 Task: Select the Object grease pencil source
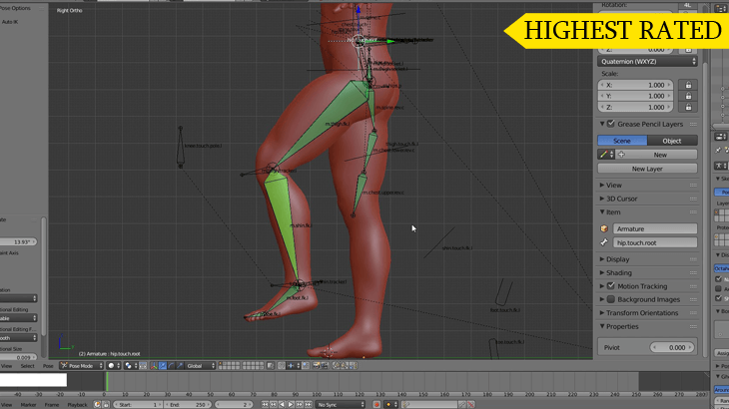click(672, 141)
